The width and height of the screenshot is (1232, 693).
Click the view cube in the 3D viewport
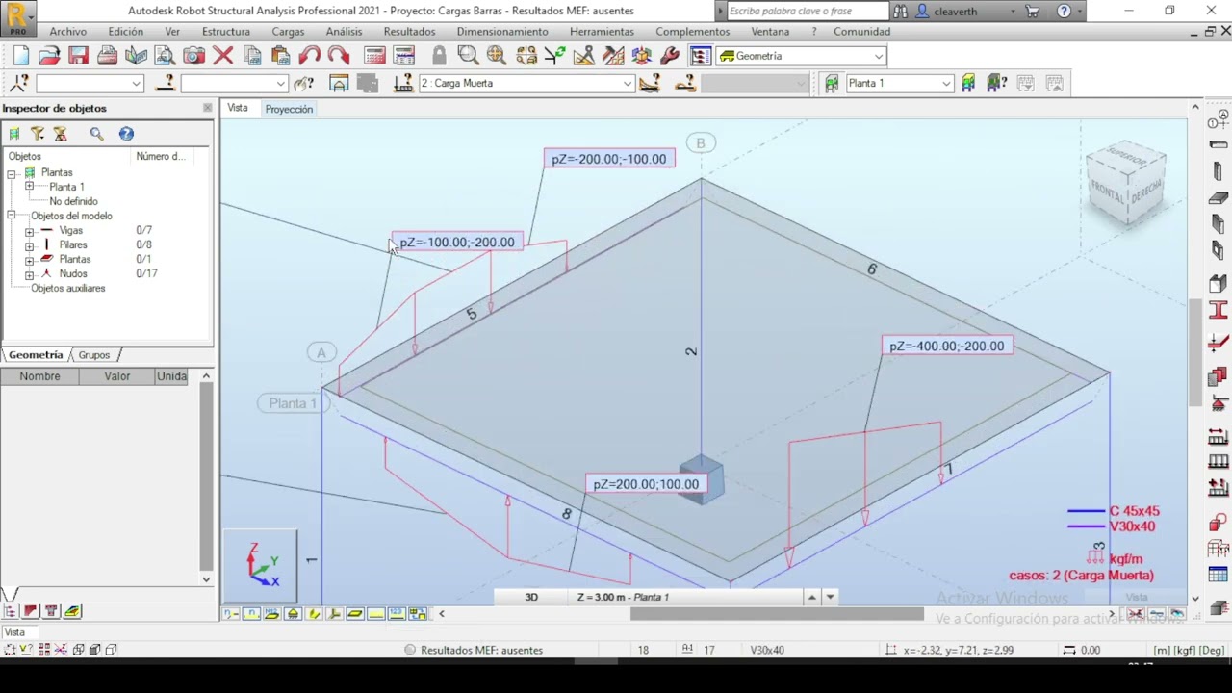(1126, 185)
